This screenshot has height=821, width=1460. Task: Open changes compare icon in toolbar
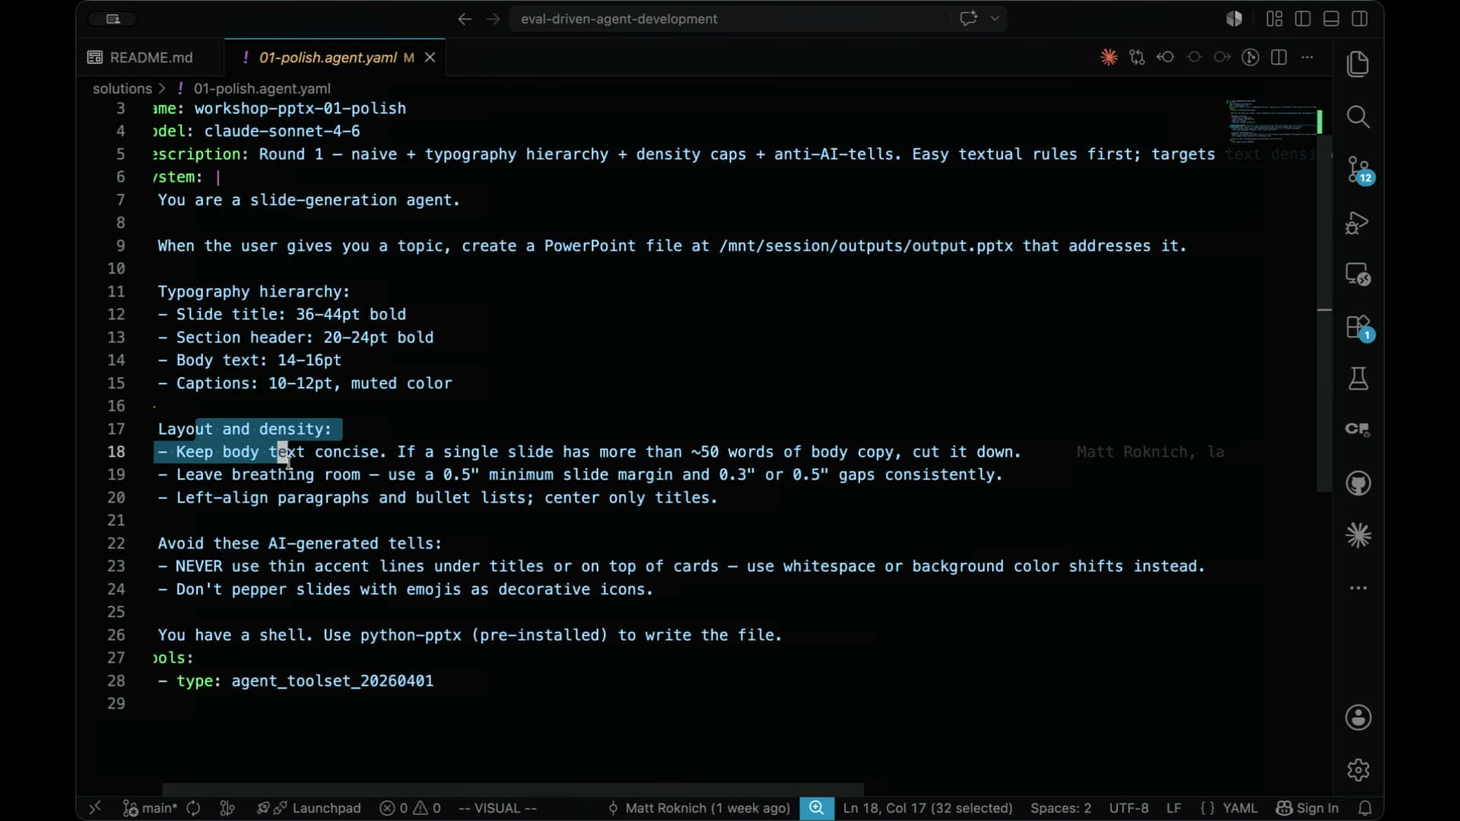click(x=1137, y=57)
